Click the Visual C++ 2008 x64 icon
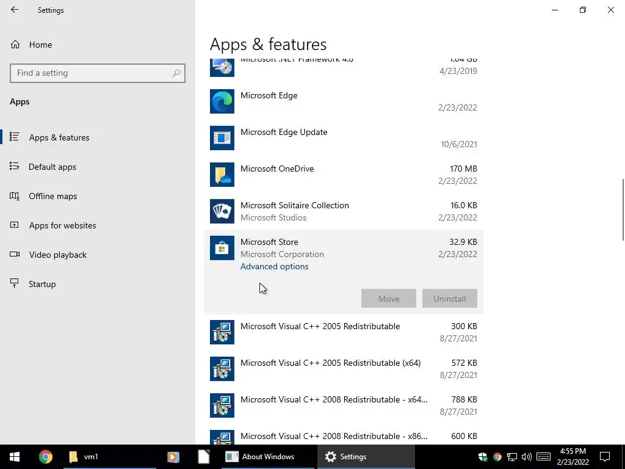The height and width of the screenshot is (469, 625). click(x=222, y=405)
